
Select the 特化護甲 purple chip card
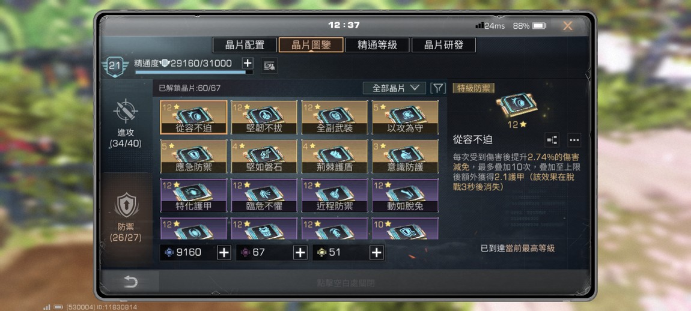click(x=193, y=195)
